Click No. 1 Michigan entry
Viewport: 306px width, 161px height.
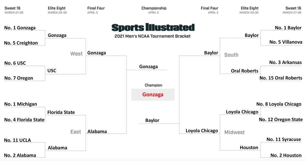(21, 104)
